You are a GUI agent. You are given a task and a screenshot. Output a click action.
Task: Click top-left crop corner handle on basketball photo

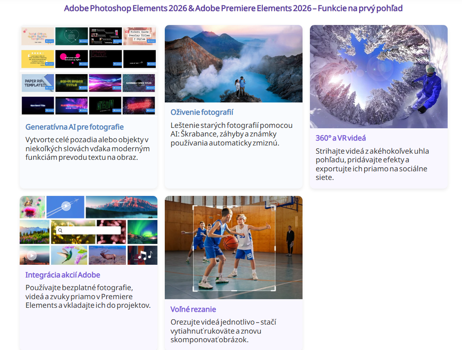point(194,207)
